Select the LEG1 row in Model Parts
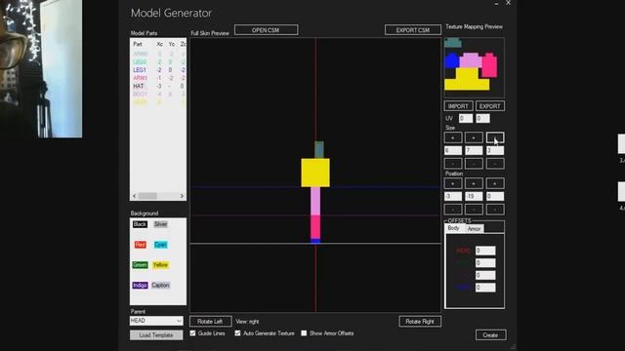The image size is (625, 351). (158, 70)
